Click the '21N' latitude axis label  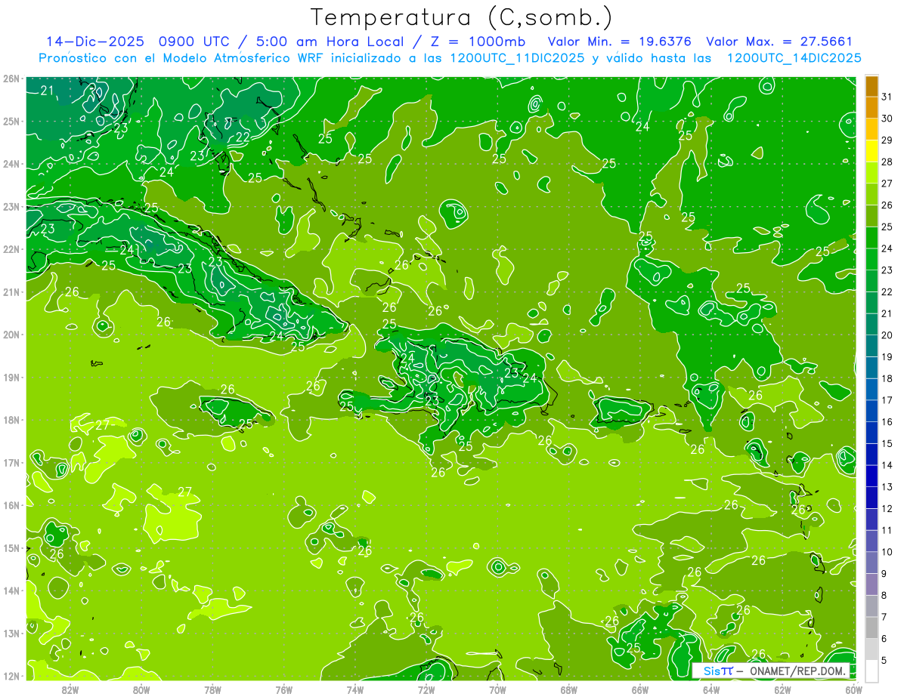point(11,292)
